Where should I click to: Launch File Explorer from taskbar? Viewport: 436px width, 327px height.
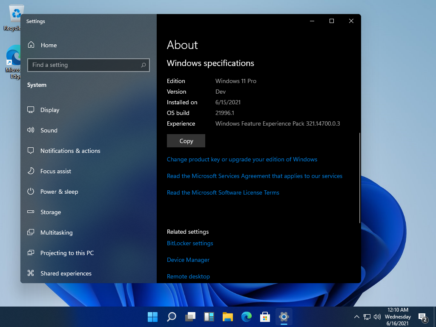pos(228,317)
